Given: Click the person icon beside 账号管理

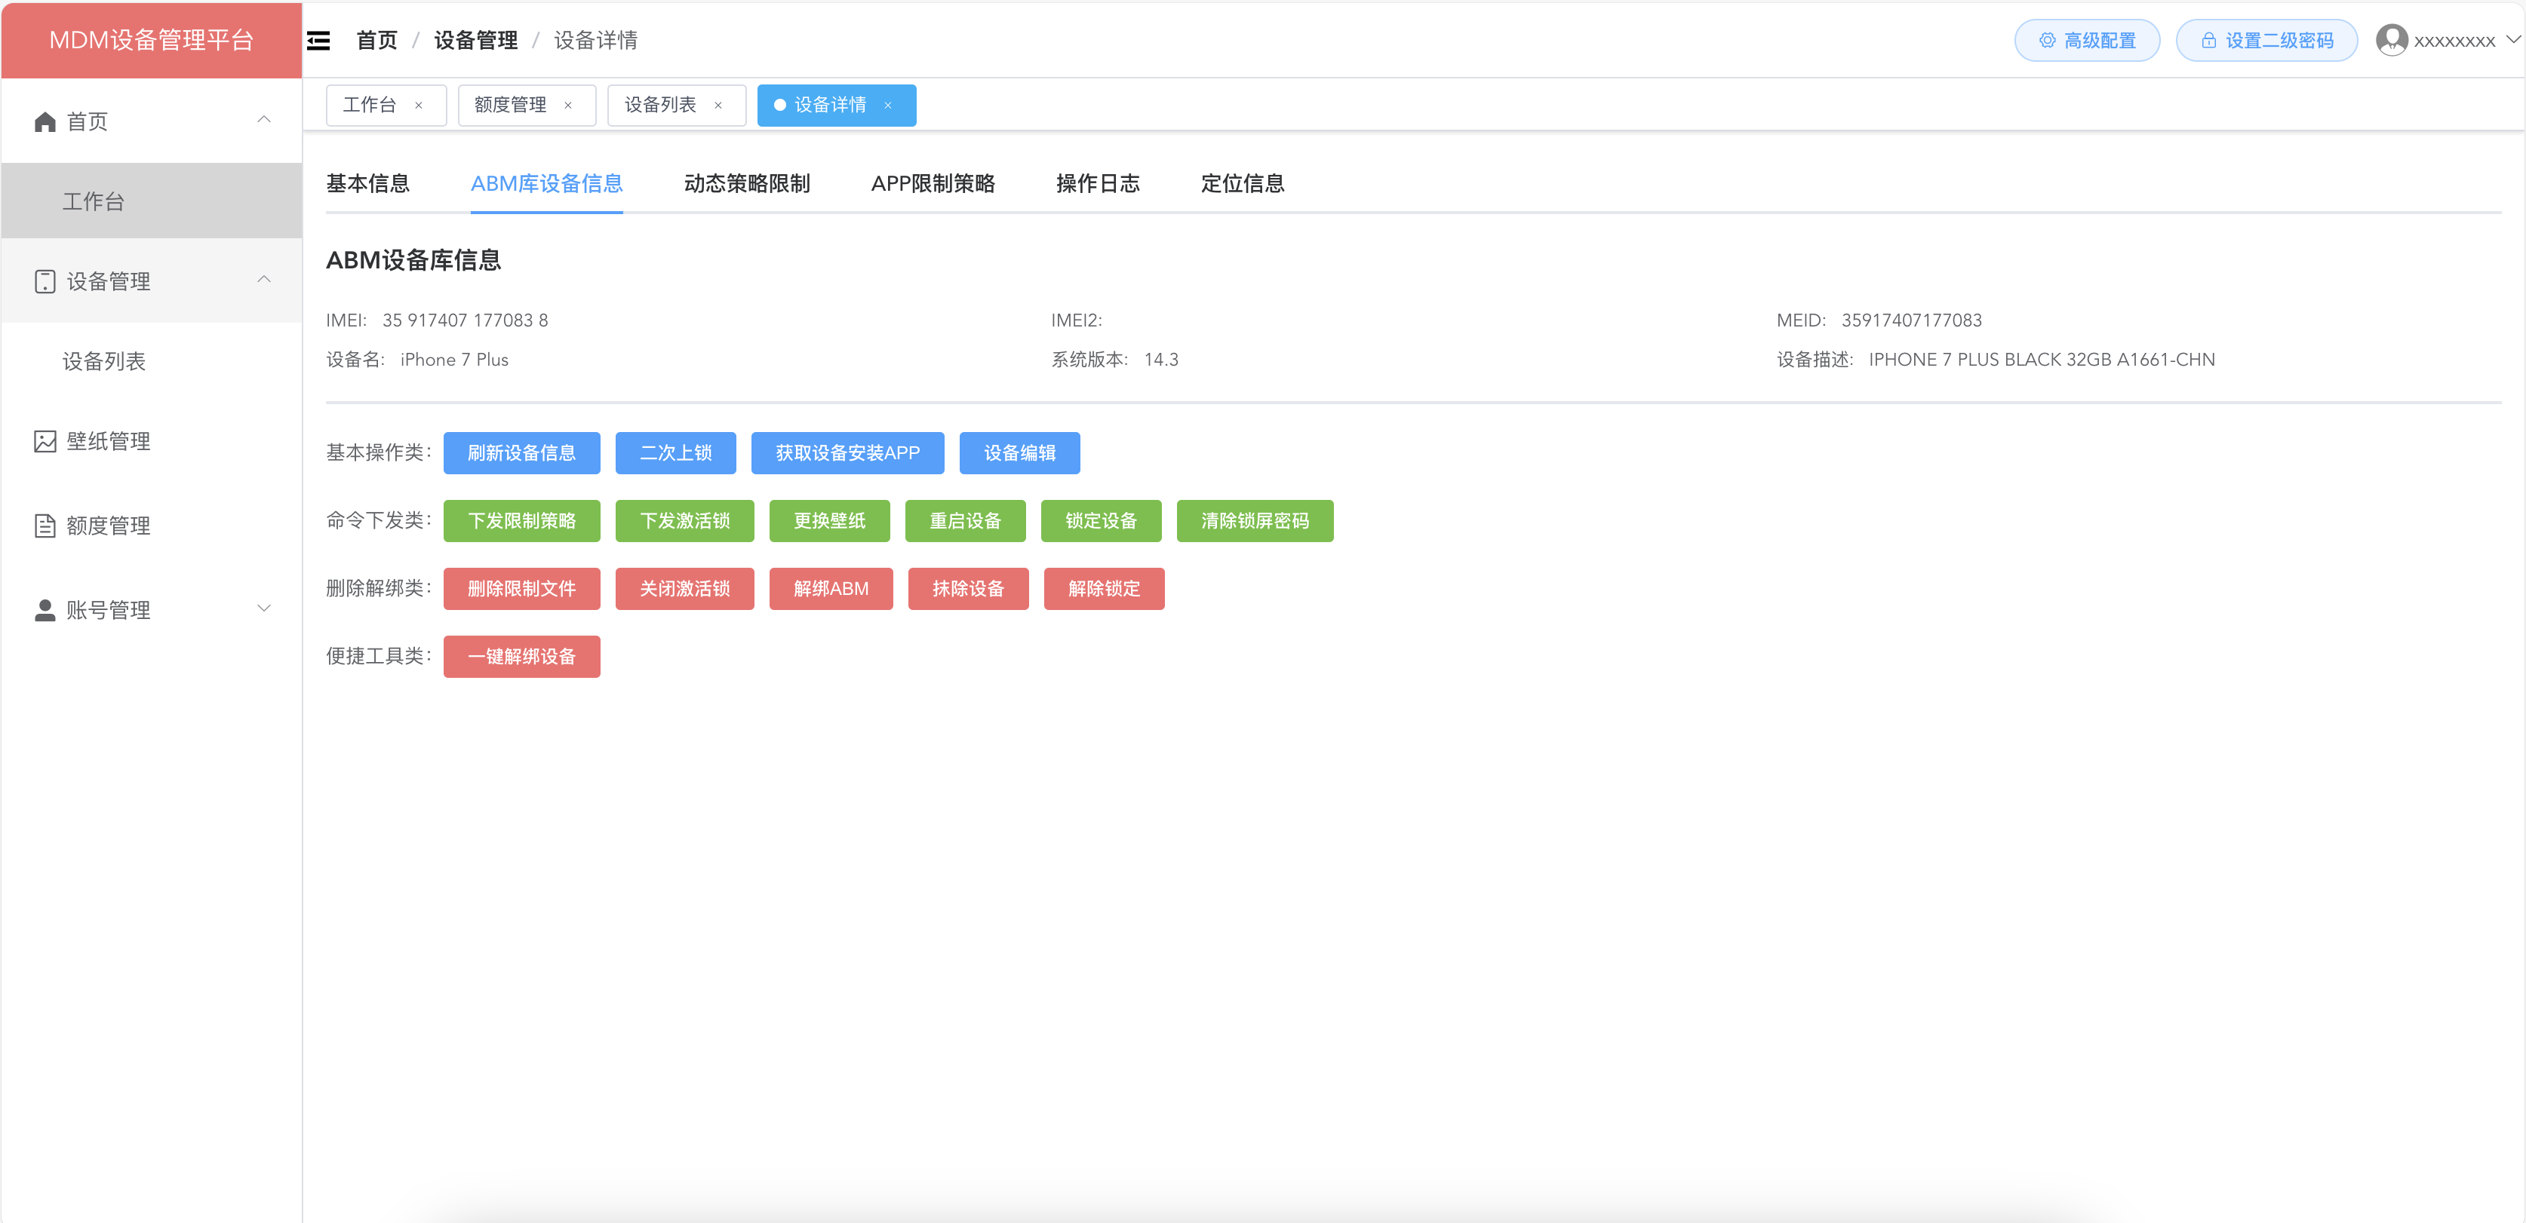Looking at the screenshot, I should coord(45,609).
